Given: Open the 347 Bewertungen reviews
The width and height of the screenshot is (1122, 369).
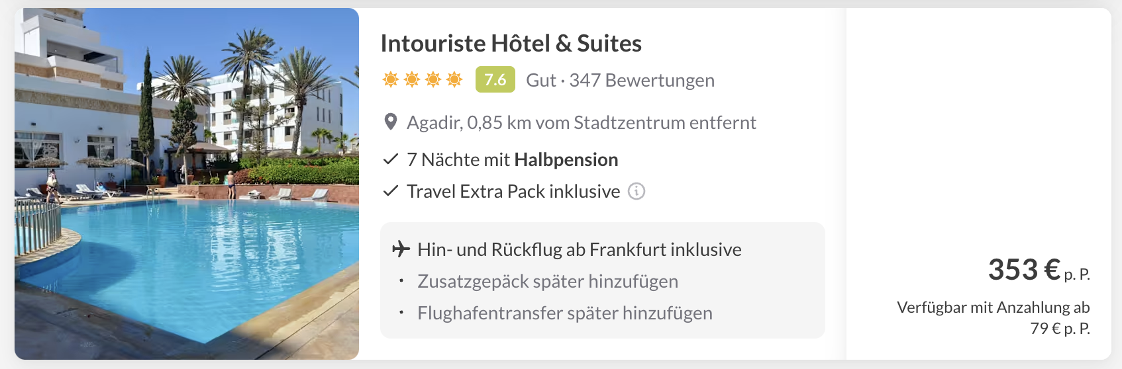Looking at the screenshot, I should pos(641,81).
